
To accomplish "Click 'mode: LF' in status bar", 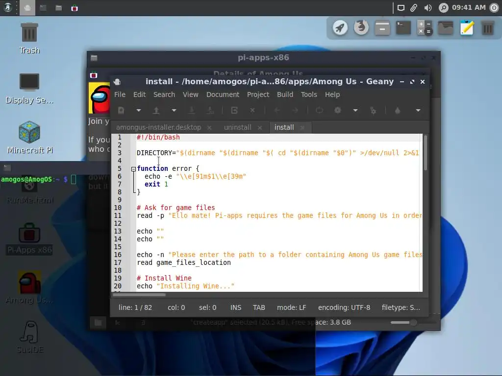I will 291,307.
